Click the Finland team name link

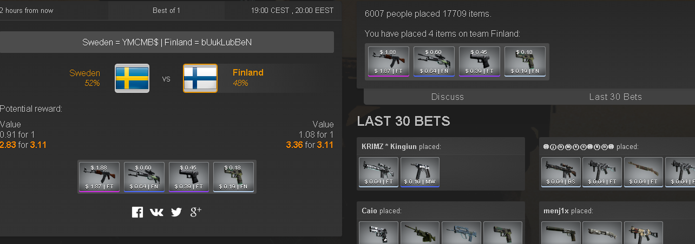click(x=248, y=72)
